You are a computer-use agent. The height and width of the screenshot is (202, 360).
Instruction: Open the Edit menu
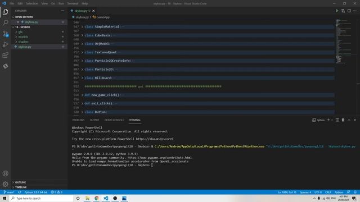(x=20, y=3)
